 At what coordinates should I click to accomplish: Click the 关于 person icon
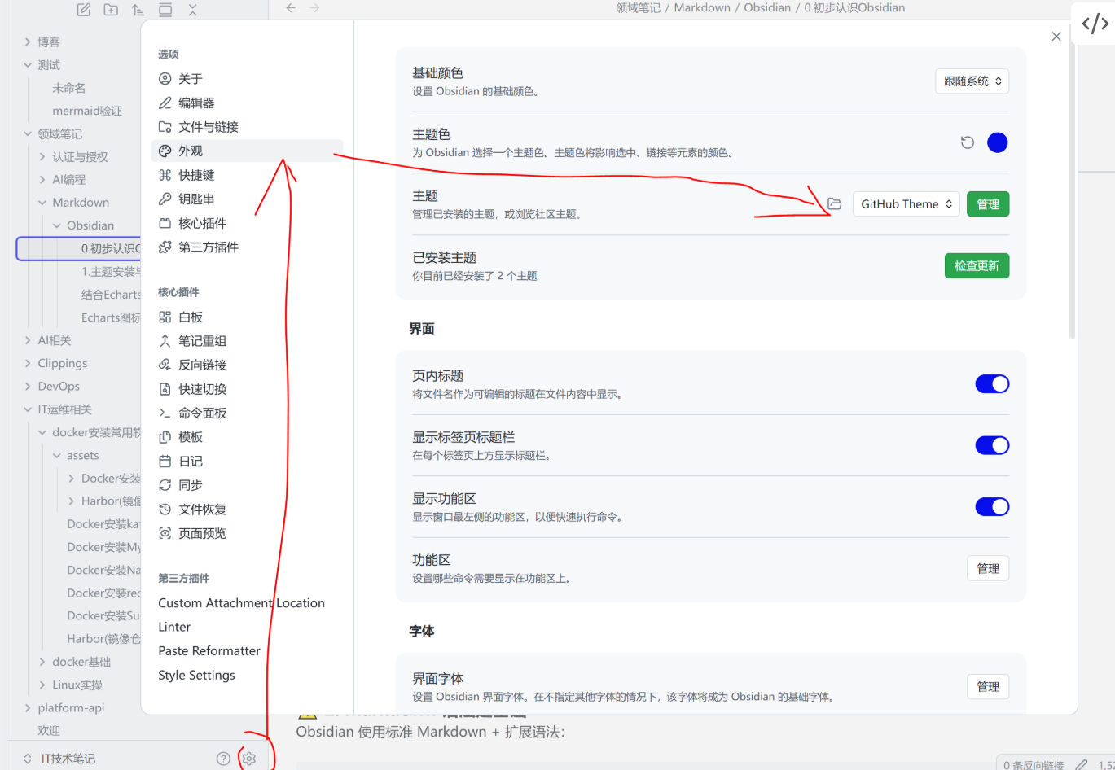tap(165, 79)
